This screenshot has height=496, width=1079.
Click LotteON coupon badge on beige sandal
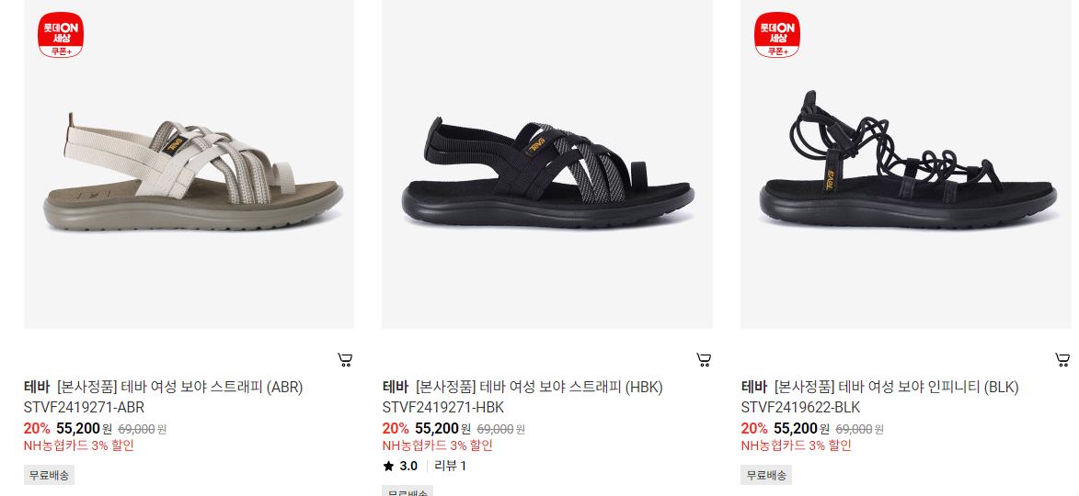(x=61, y=34)
